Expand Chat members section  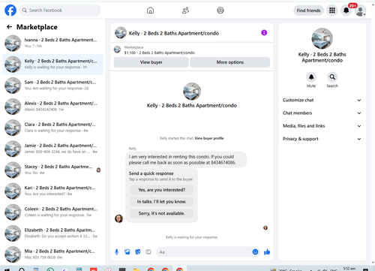coord(322,113)
